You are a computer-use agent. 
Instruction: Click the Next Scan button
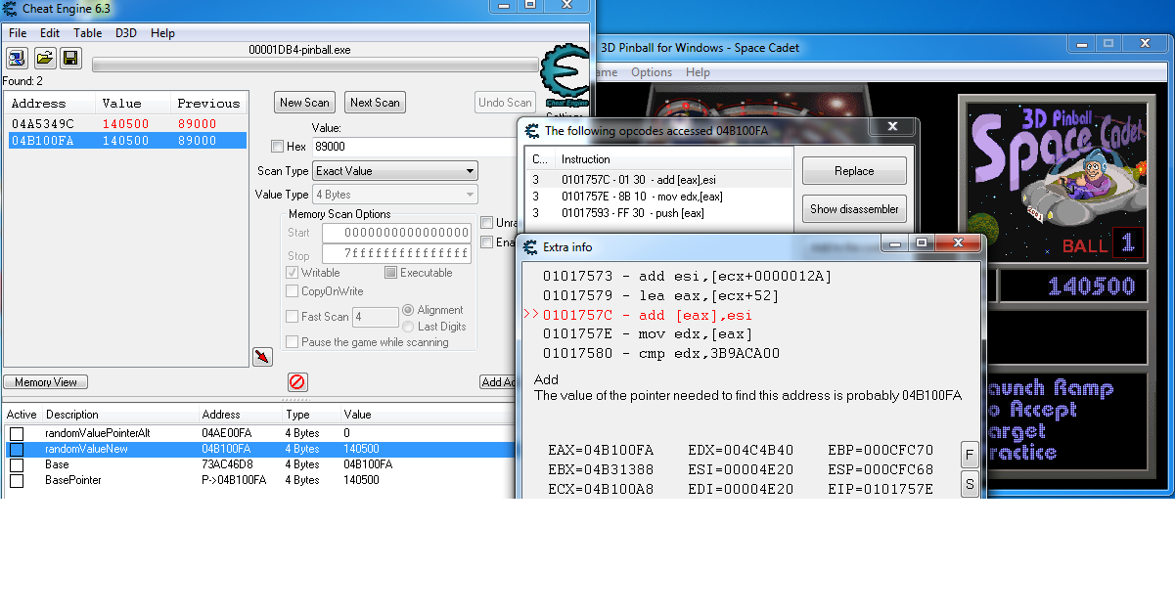coord(375,103)
